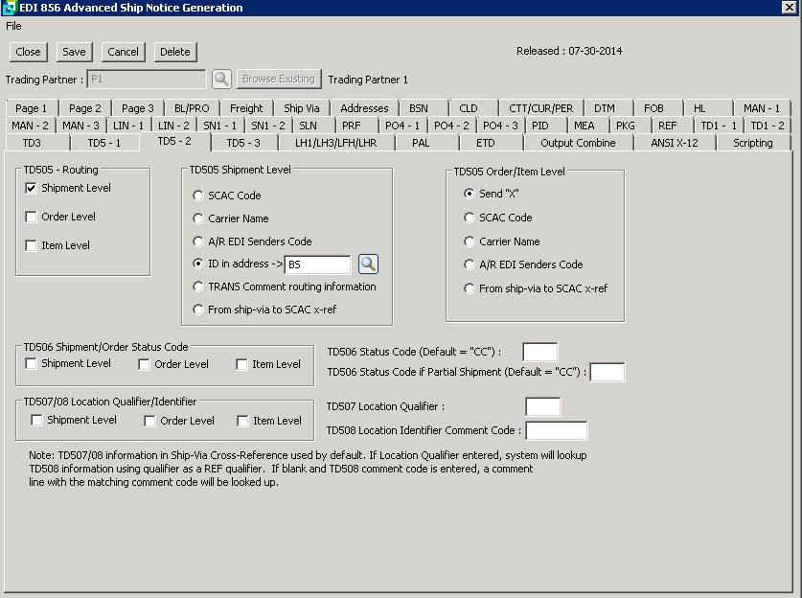Open the File menu
Image resolution: width=802 pixels, height=598 pixels.
(13, 26)
